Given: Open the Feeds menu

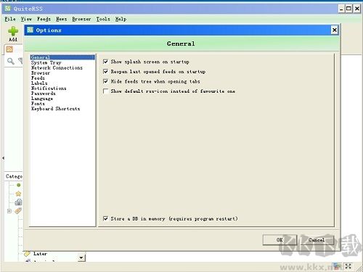Looking at the screenshot, I should 44,19.
